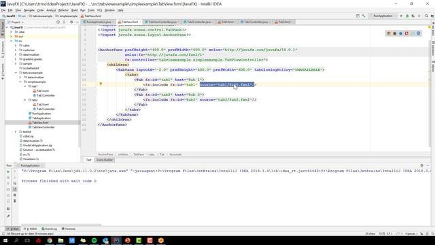435x245 pixels.
Task: Collapse the tab1 package
Action: pyautogui.click(x=25, y=86)
